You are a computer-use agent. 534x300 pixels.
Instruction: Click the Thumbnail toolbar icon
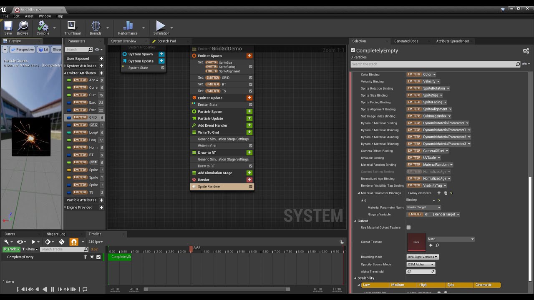72,27
